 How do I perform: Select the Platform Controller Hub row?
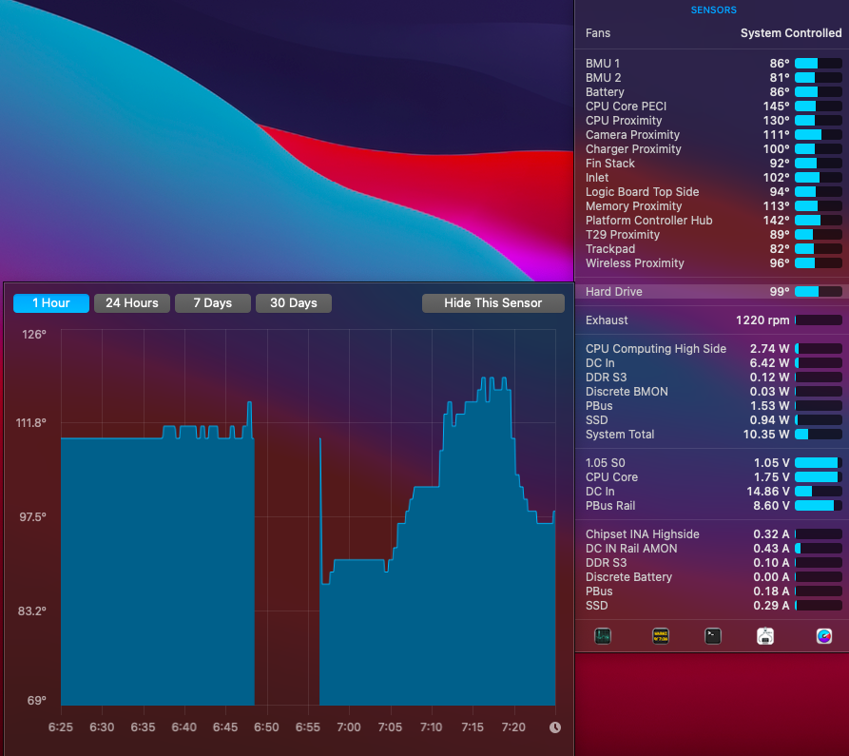713,221
